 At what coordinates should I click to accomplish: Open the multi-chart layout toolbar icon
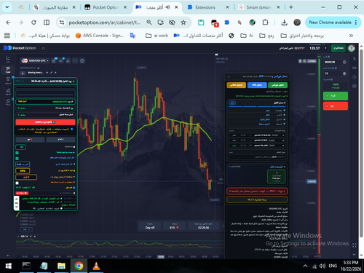tap(82, 60)
